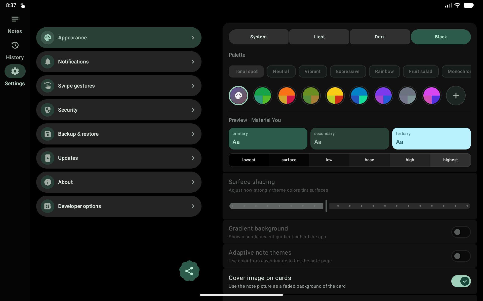Image resolution: width=483 pixels, height=301 pixels.
Task: Click the download icon beside Updates
Action: [48, 158]
